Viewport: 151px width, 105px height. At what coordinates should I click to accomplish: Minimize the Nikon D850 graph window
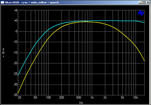[140, 2]
